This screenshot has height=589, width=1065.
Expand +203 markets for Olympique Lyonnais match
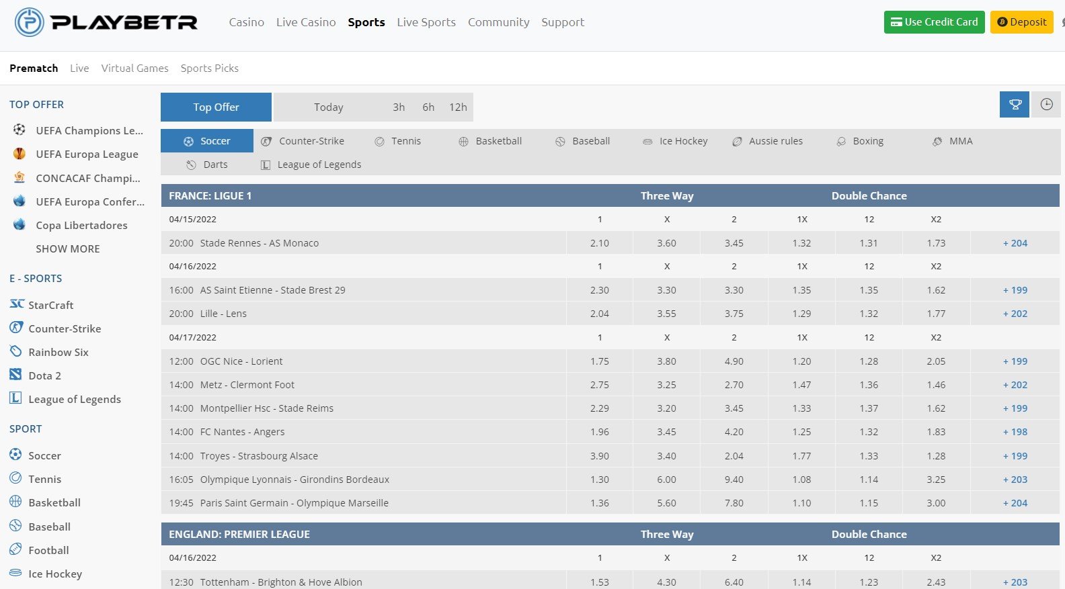click(x=1015, y=480)
